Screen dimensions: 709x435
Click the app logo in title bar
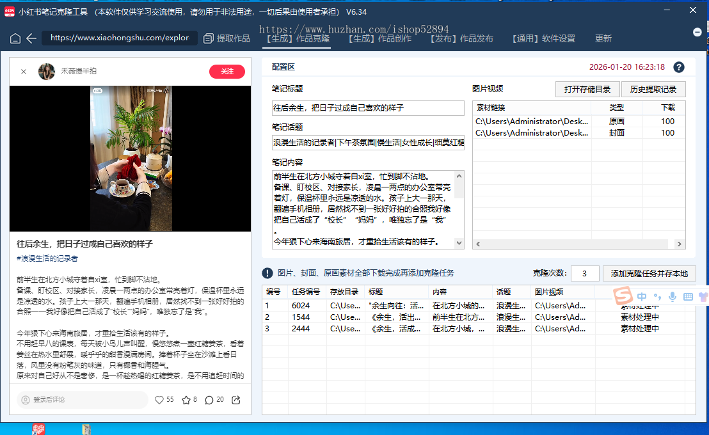(x=10, y=12)
